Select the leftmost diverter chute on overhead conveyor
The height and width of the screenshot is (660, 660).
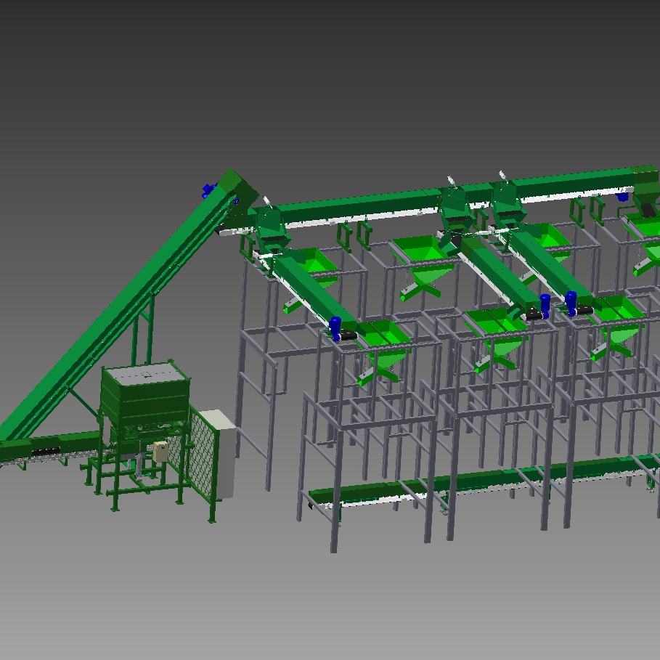269,226
